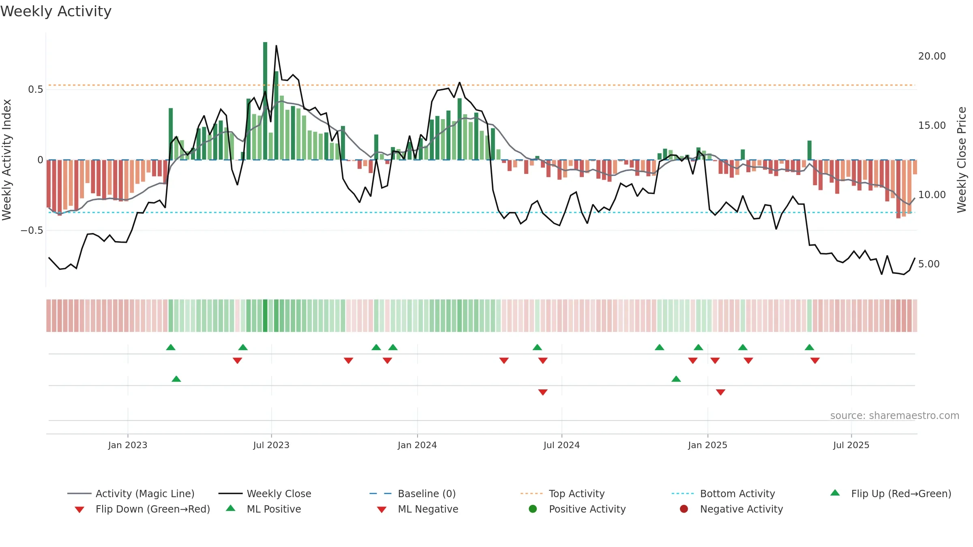Toggle the Weekly Close legend entry
This screenshot has height=547, width=973.
265,494
